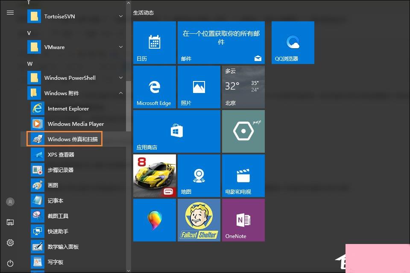Image resolution: width=410 pixels, height=273 pixels.
Task: Open the 邮件 mail tile
Action: click(x=221, y=43)
